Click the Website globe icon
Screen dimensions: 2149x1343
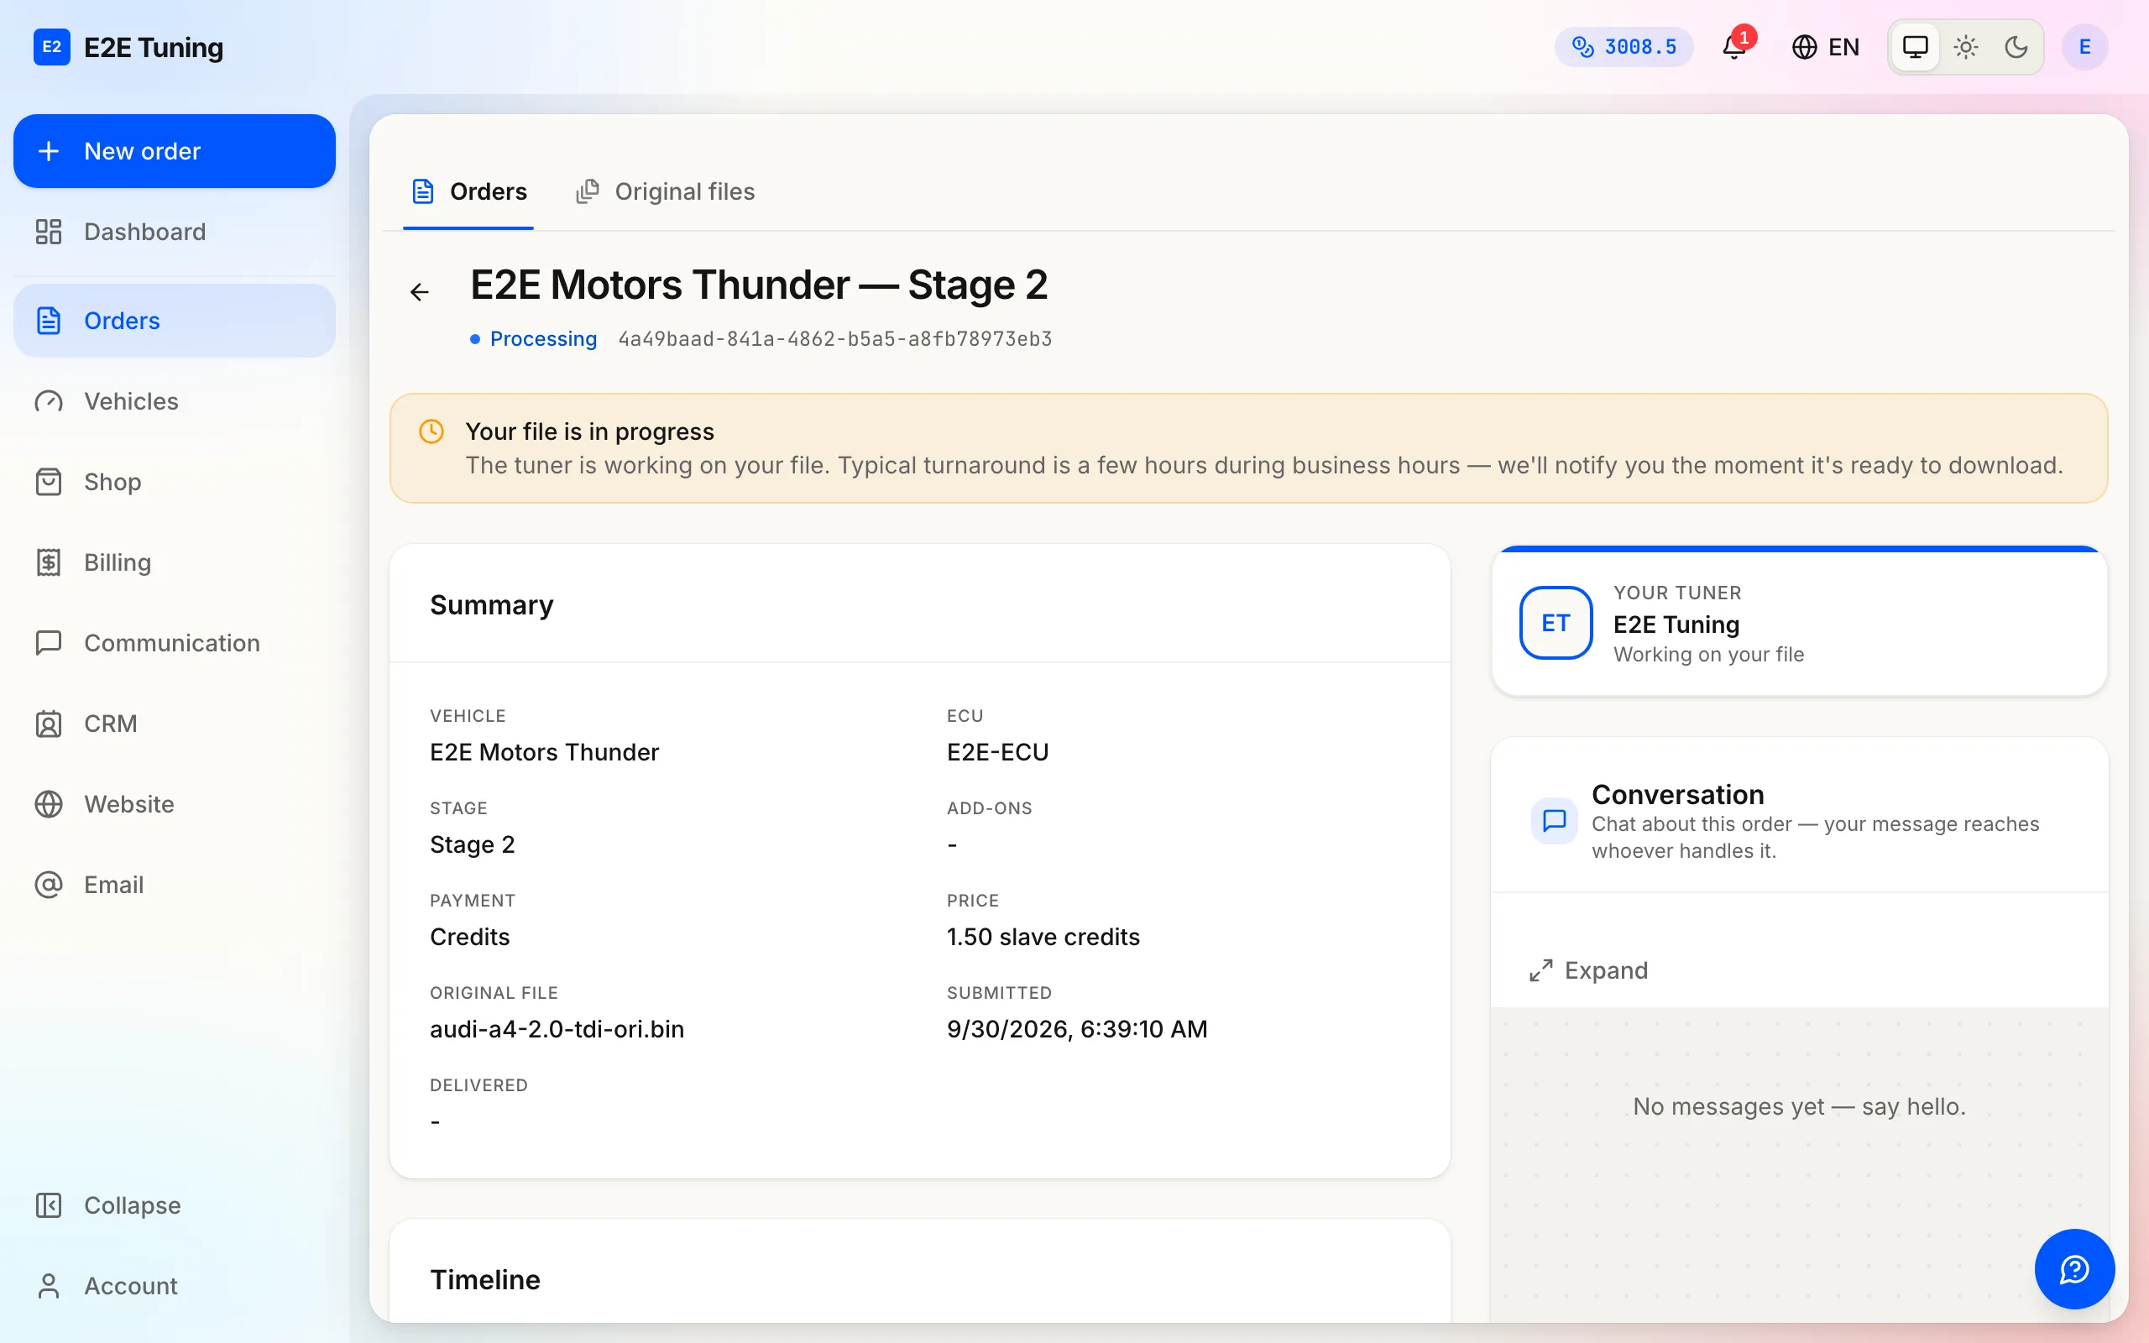(x=49, y=804)
